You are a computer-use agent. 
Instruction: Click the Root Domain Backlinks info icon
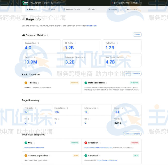click(126, 57)
